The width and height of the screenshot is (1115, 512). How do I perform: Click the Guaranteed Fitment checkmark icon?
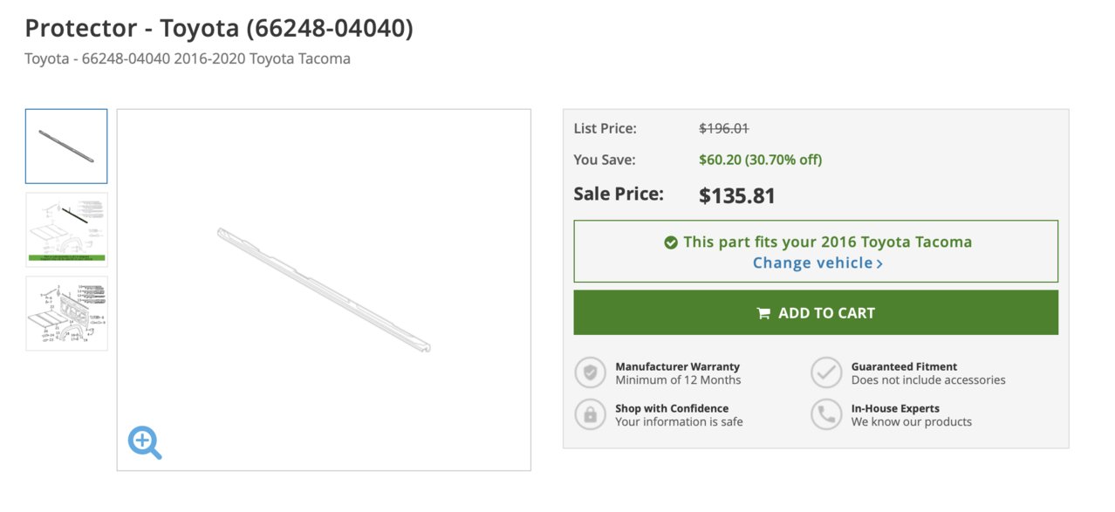click(x=826, y=372)
